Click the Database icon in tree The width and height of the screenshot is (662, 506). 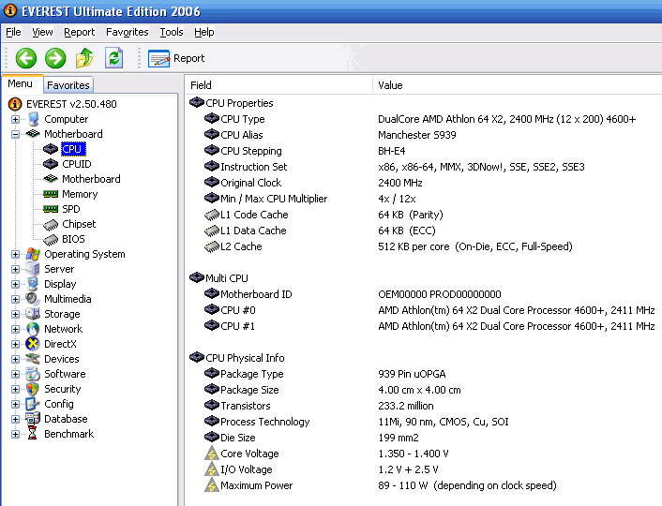coord(33,419)
